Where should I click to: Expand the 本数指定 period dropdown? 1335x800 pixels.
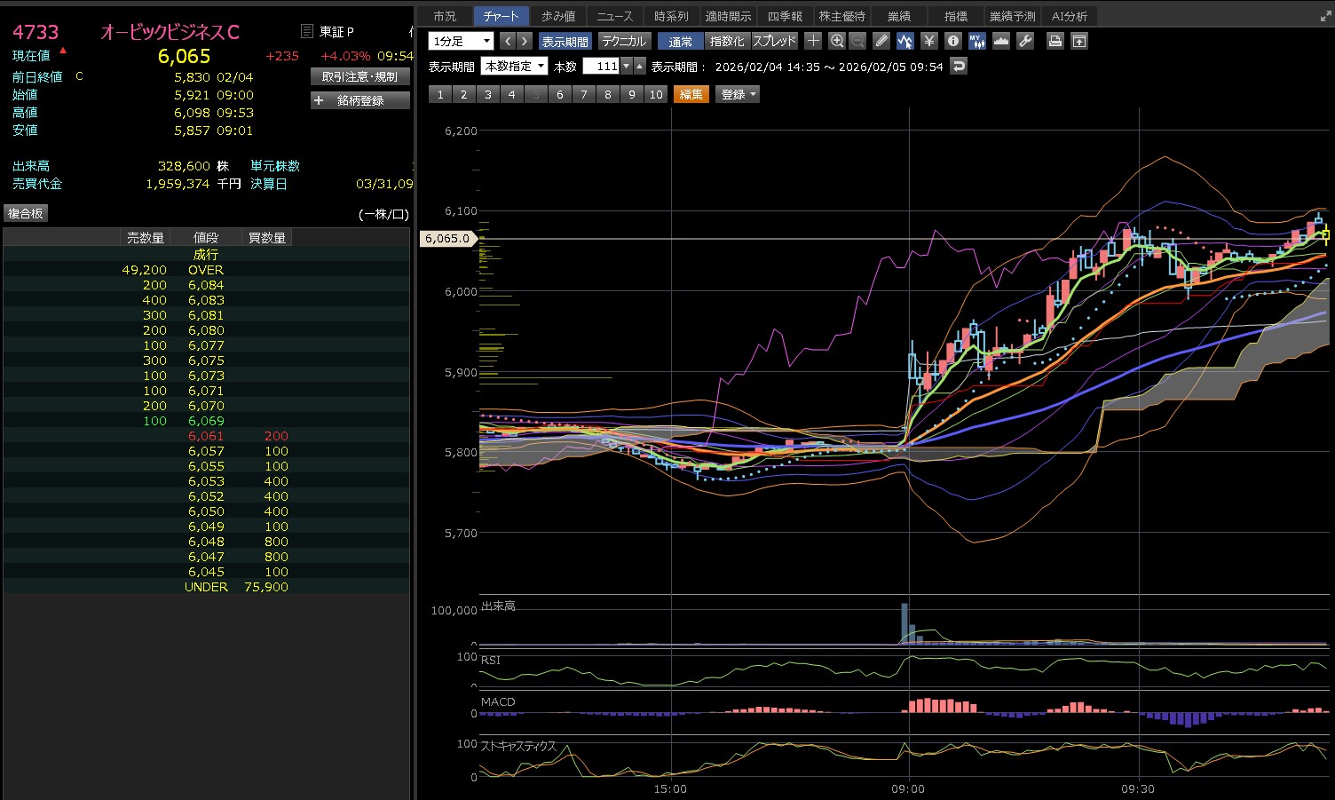click(514, 67)
